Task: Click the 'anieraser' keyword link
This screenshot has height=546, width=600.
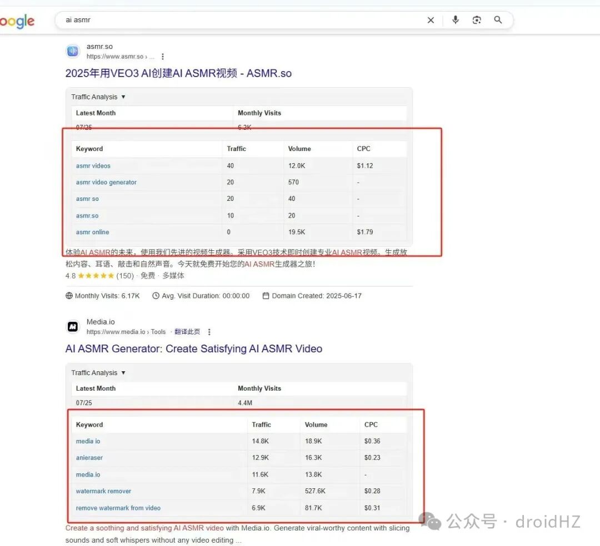Action: click(89, 457)
